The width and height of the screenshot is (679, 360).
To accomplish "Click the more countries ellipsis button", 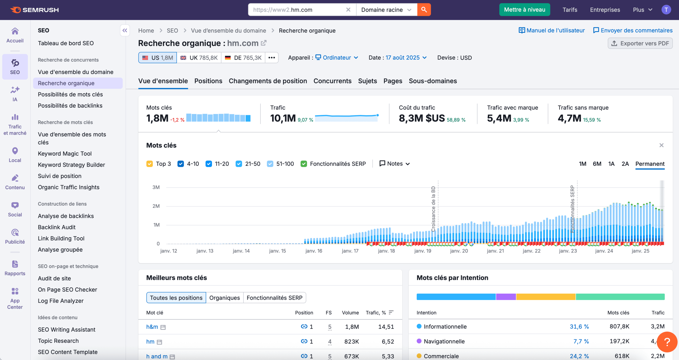I will click(x=272, y=58).
